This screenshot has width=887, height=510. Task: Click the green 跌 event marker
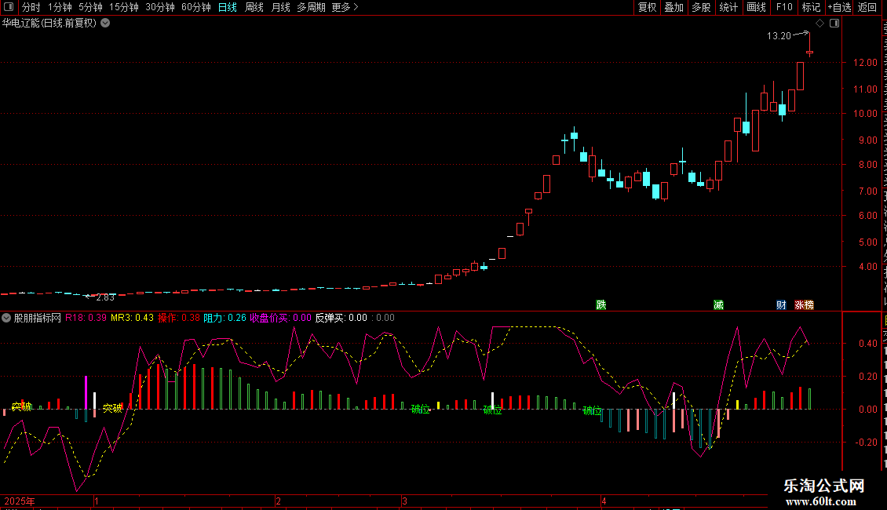pyautogui.click(x=601, y=304)
